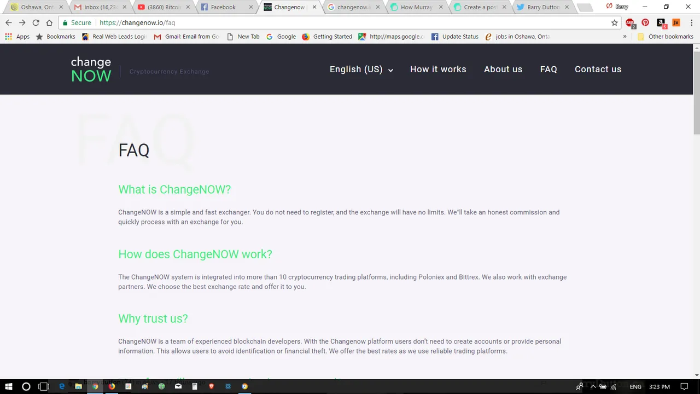Go back with the browser back arrow

8,22
